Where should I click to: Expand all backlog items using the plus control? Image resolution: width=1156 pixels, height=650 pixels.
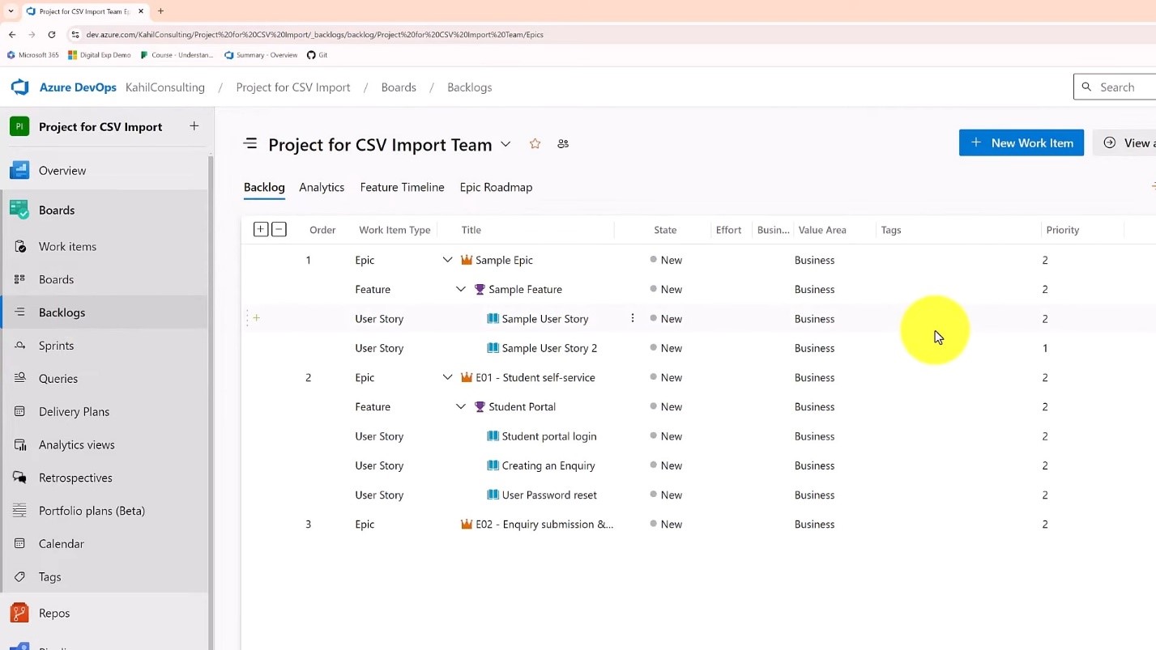click(260, 229)
